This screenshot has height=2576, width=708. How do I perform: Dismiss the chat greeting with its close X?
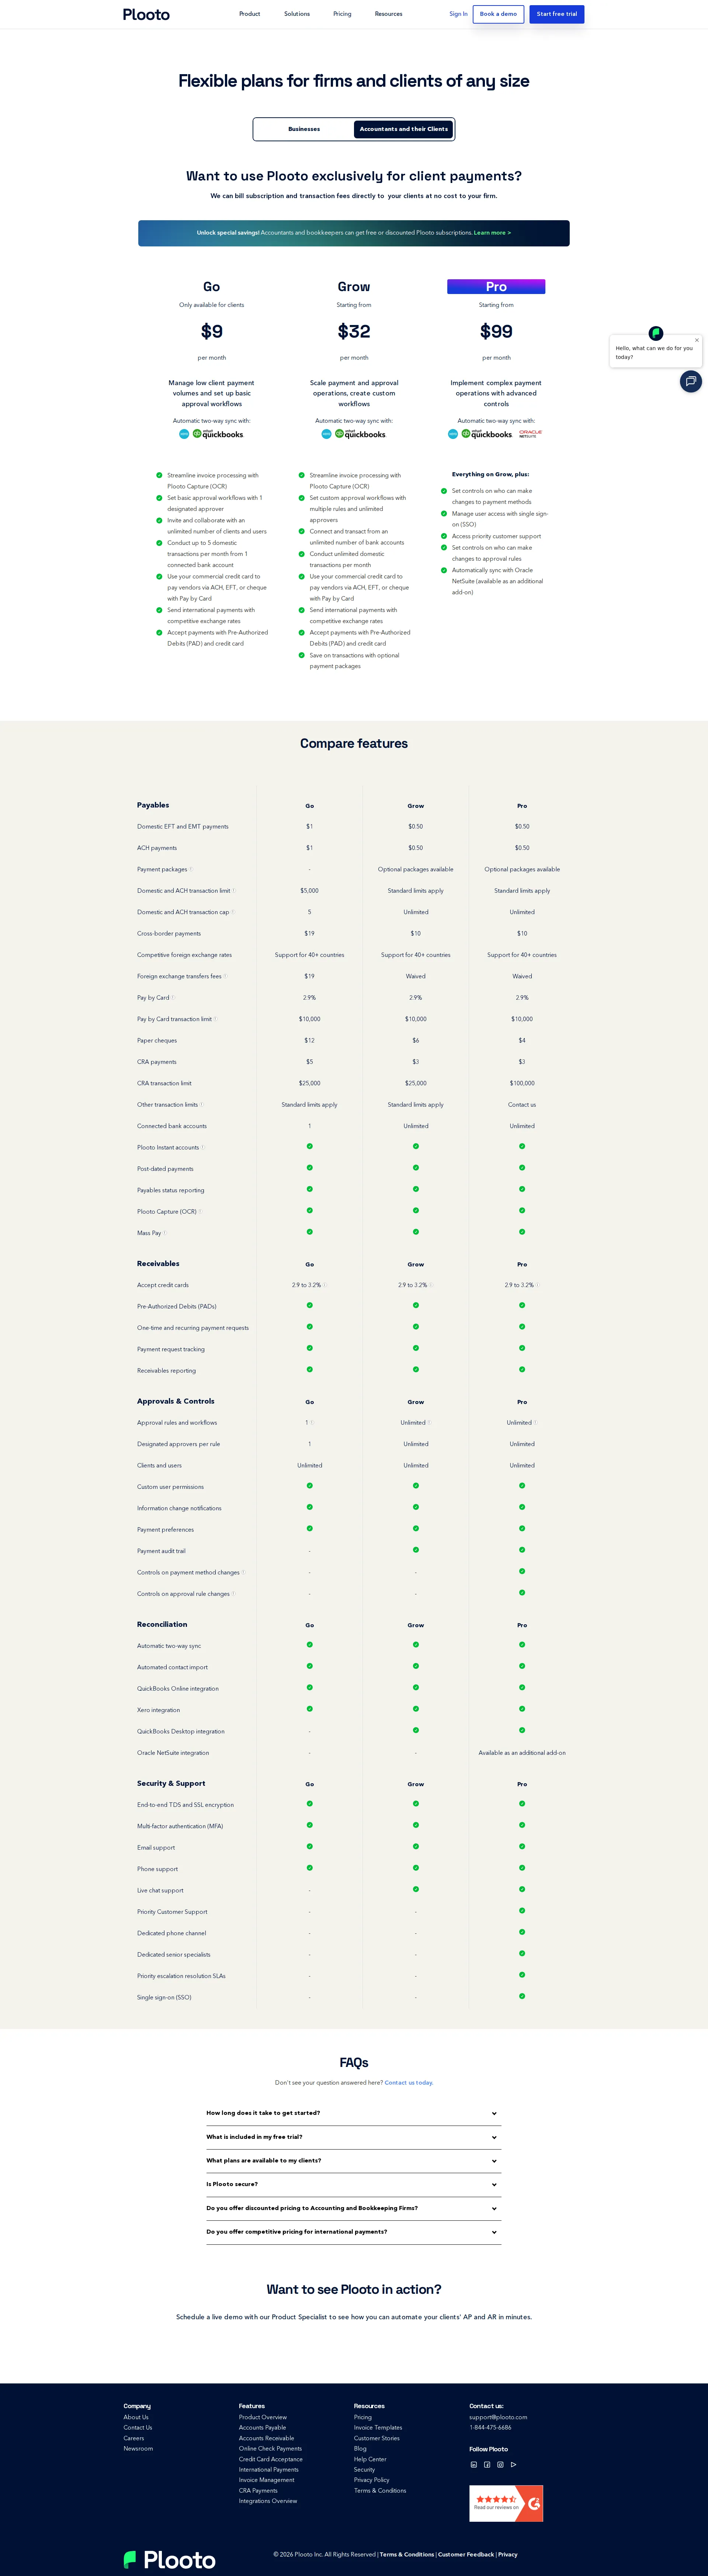point(697,340)
